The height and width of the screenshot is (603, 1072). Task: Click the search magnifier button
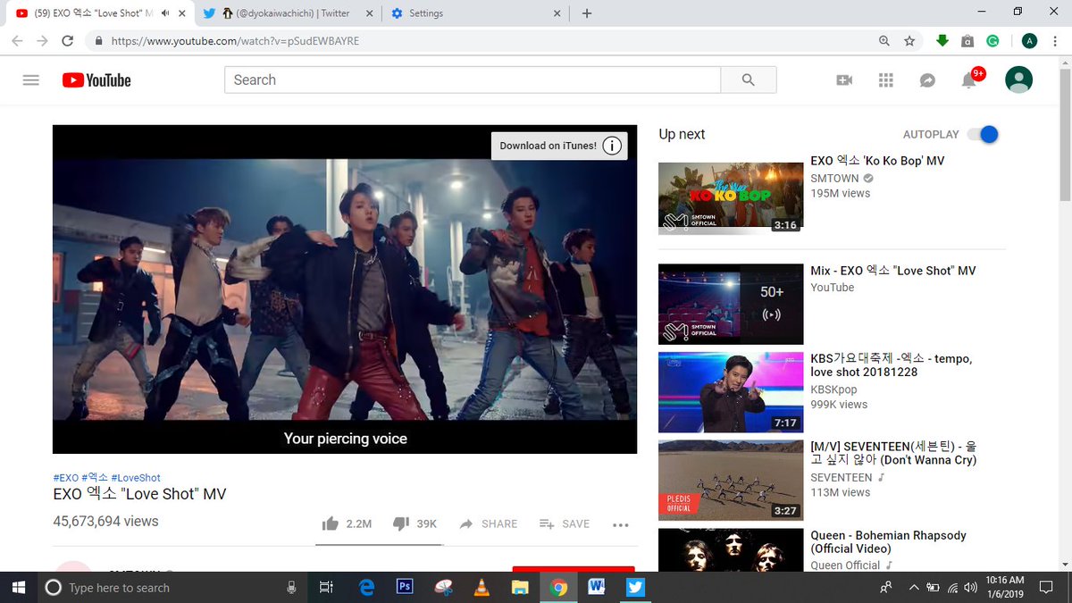(x=749, y=80)
